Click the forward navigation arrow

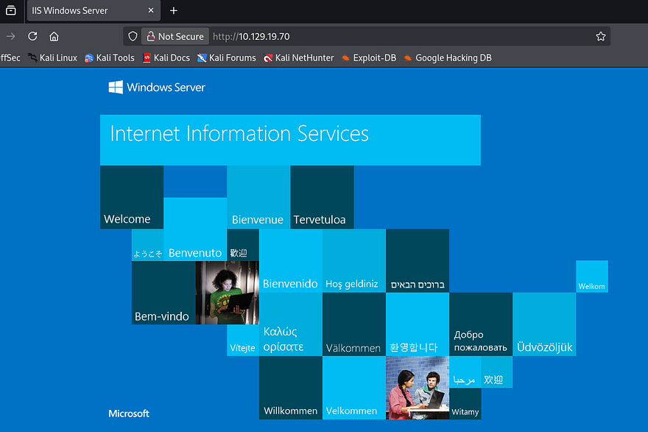pyautogui.click(x=10, y=36)
